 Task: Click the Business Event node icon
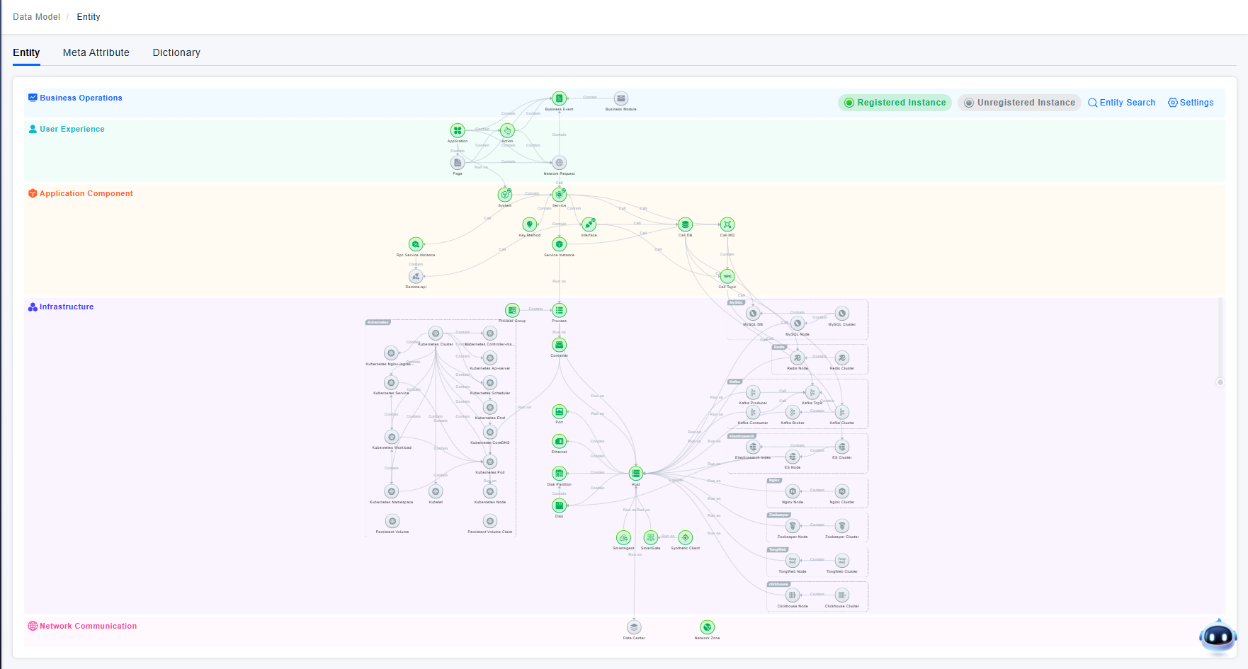[x=560, y=98]
